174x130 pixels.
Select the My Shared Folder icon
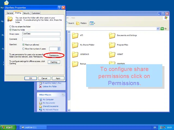tap(75, 45)
